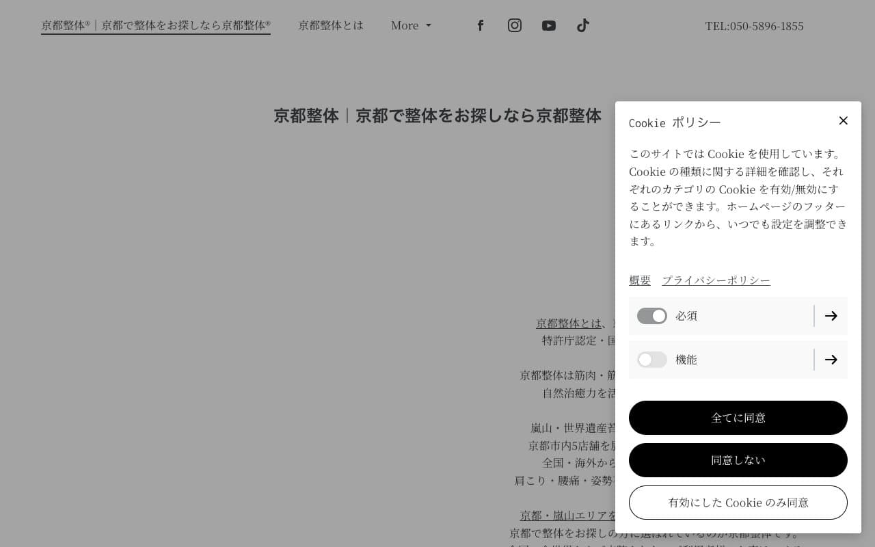875x547 pixels.
Task: Click the TEL:050-5896-1855 phone link
Action: point(755,26)
